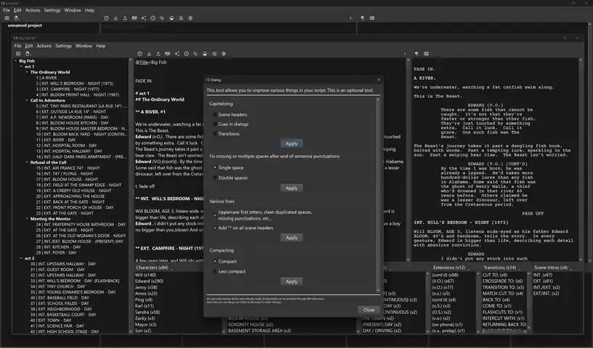This screenshot has height=348, width=593.
Task: Click the grid layout icon right of the Big Fish pilcrow
Action: (x=426, y=54)
